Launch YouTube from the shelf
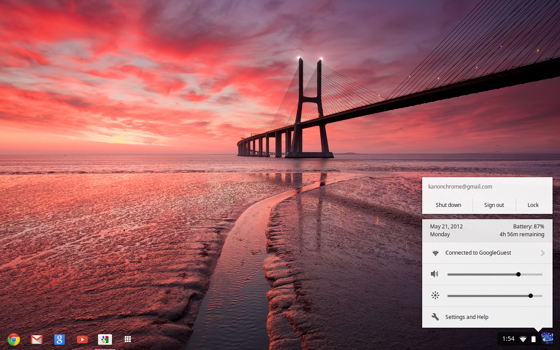 pos(82,339)
